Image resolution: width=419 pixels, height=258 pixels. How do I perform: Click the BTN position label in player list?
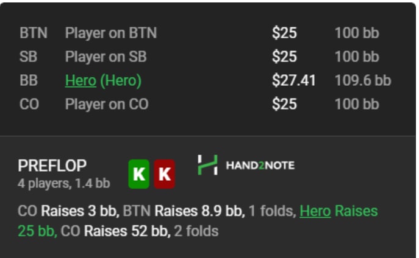pyautogui.click(x=34, y=33)
